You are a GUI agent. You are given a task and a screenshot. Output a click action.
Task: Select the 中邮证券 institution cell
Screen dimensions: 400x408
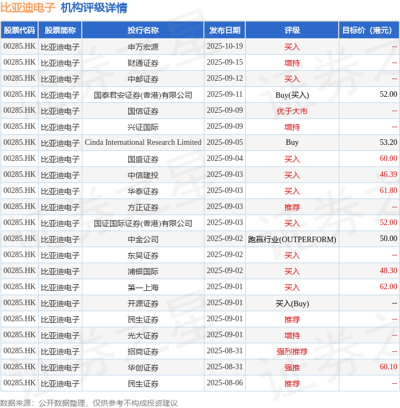click(143, 79)
